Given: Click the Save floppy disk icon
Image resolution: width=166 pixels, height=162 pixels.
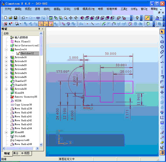Looking at the screenshot, I should pos(16,18).
